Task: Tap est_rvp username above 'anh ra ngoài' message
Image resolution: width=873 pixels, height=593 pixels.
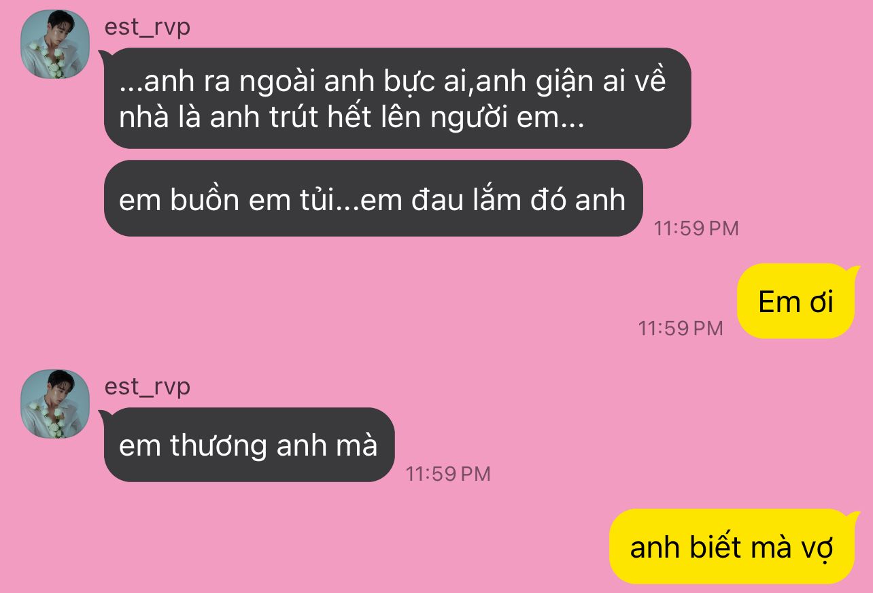Action: [148, 27]
